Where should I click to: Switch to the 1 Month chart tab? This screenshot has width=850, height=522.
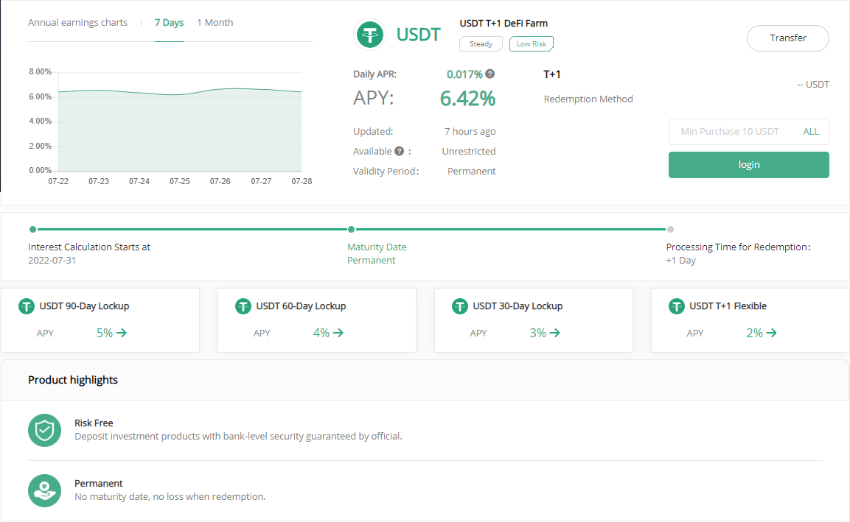tap(215, 23)
